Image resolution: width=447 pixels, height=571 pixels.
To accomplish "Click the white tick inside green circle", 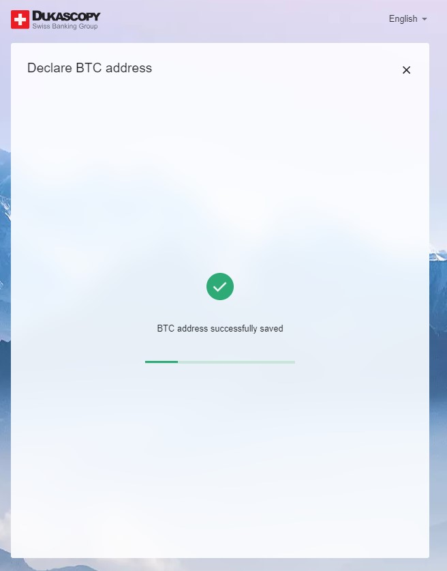I will [x=220, y=287].
